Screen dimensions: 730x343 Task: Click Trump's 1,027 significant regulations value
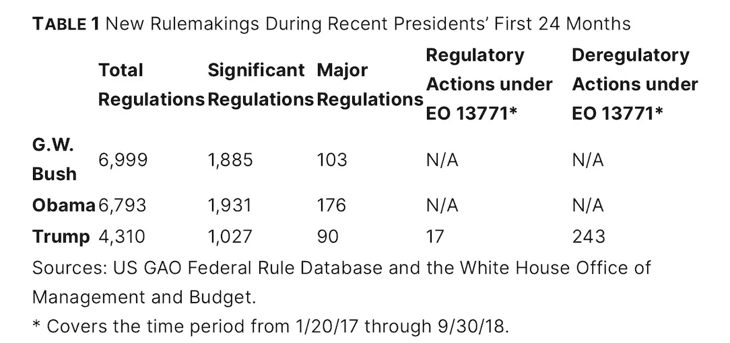pos(230,237)
